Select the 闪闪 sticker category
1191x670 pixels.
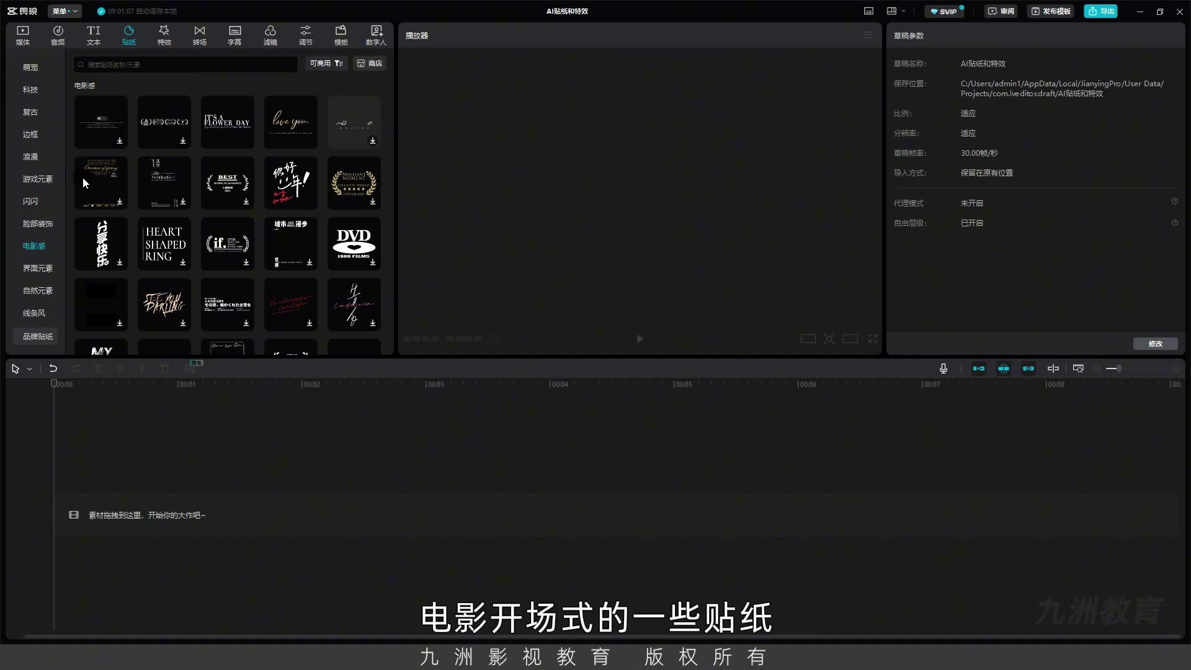(30, 201)
